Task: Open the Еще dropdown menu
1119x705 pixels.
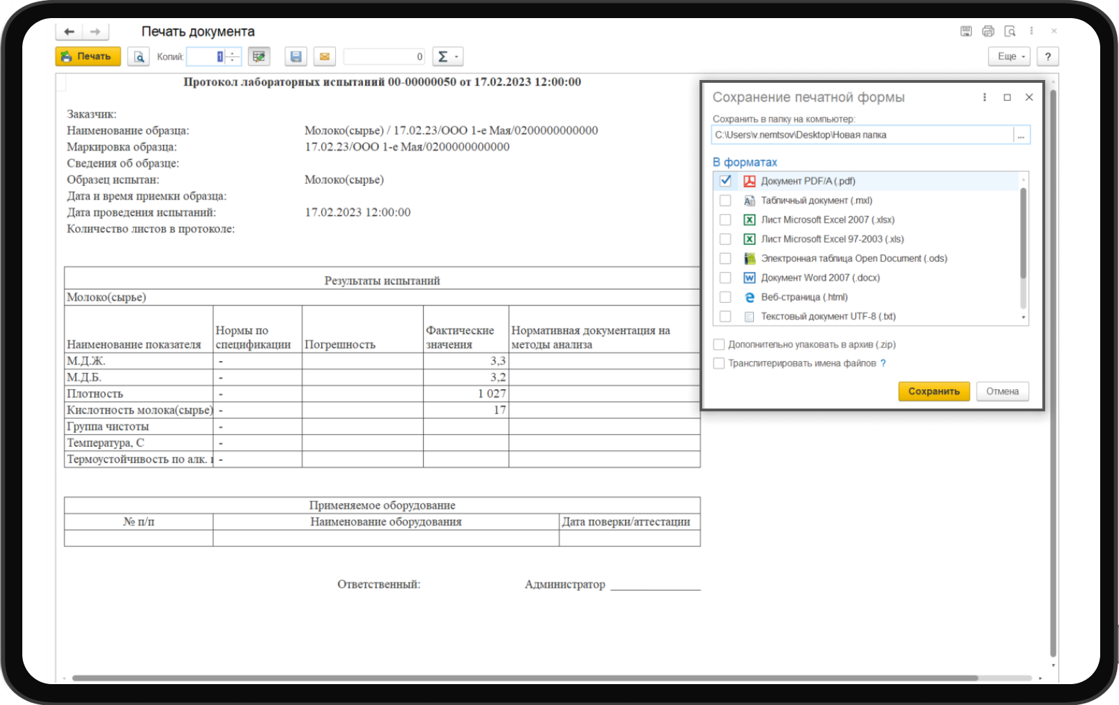Action: (1010, 56)
